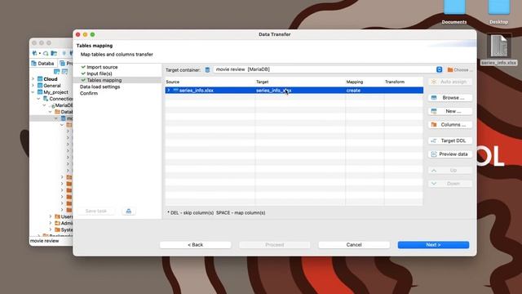
Task: Select the Data load settings step
Action: pyautogui.click(x=100, y=87)
